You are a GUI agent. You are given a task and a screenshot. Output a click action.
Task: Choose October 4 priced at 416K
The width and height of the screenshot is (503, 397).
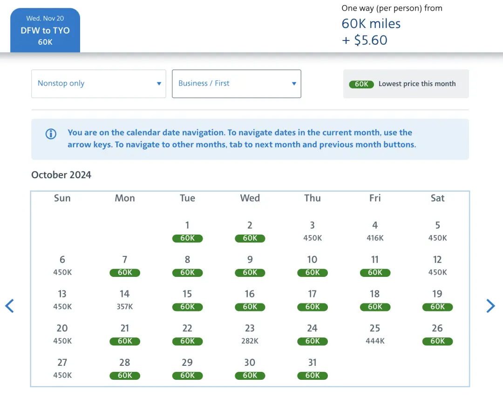coord(375,231)
